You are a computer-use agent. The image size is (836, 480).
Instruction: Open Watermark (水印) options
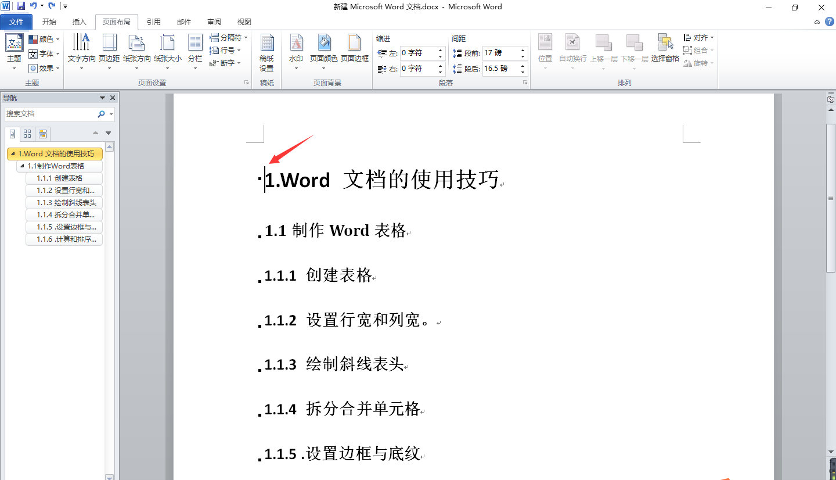click(x=296, y=52)
